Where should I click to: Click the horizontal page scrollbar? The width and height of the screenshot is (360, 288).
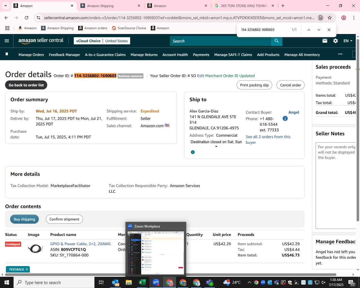tap(170, 274)
